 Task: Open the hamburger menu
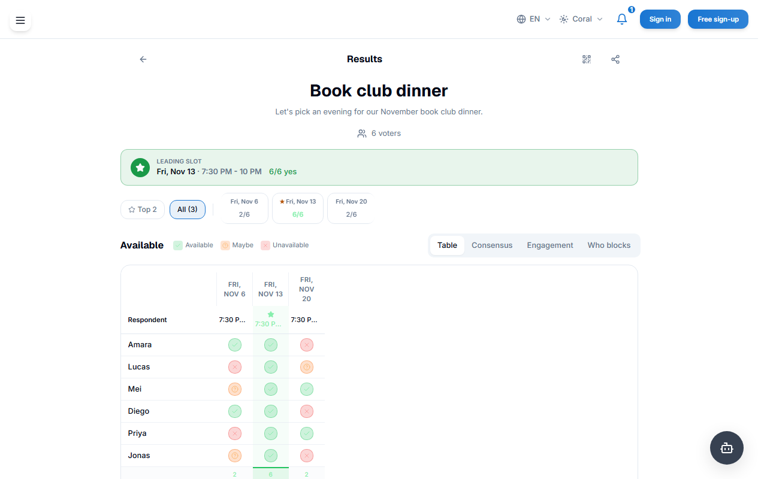(x=20, y=20)
